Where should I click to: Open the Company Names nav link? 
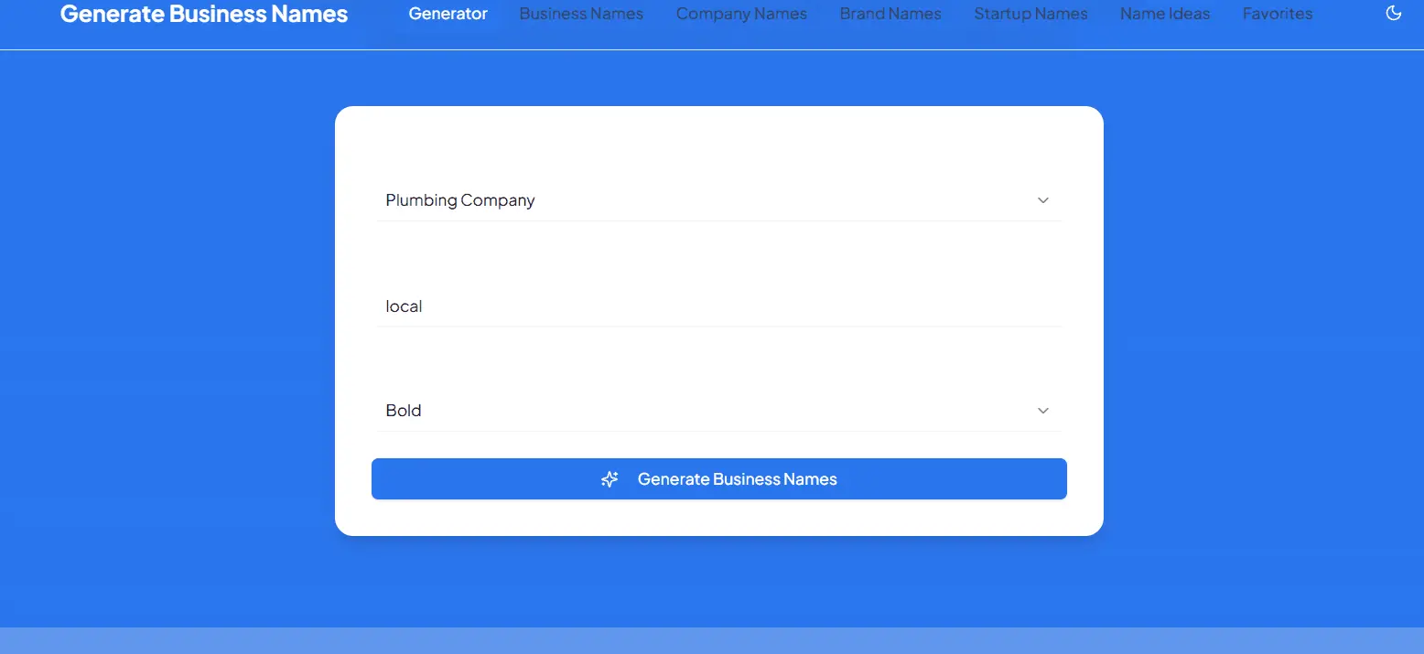click(741, 14)
